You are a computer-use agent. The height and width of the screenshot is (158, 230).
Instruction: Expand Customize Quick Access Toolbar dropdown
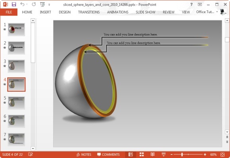click(x=49, y=5)
